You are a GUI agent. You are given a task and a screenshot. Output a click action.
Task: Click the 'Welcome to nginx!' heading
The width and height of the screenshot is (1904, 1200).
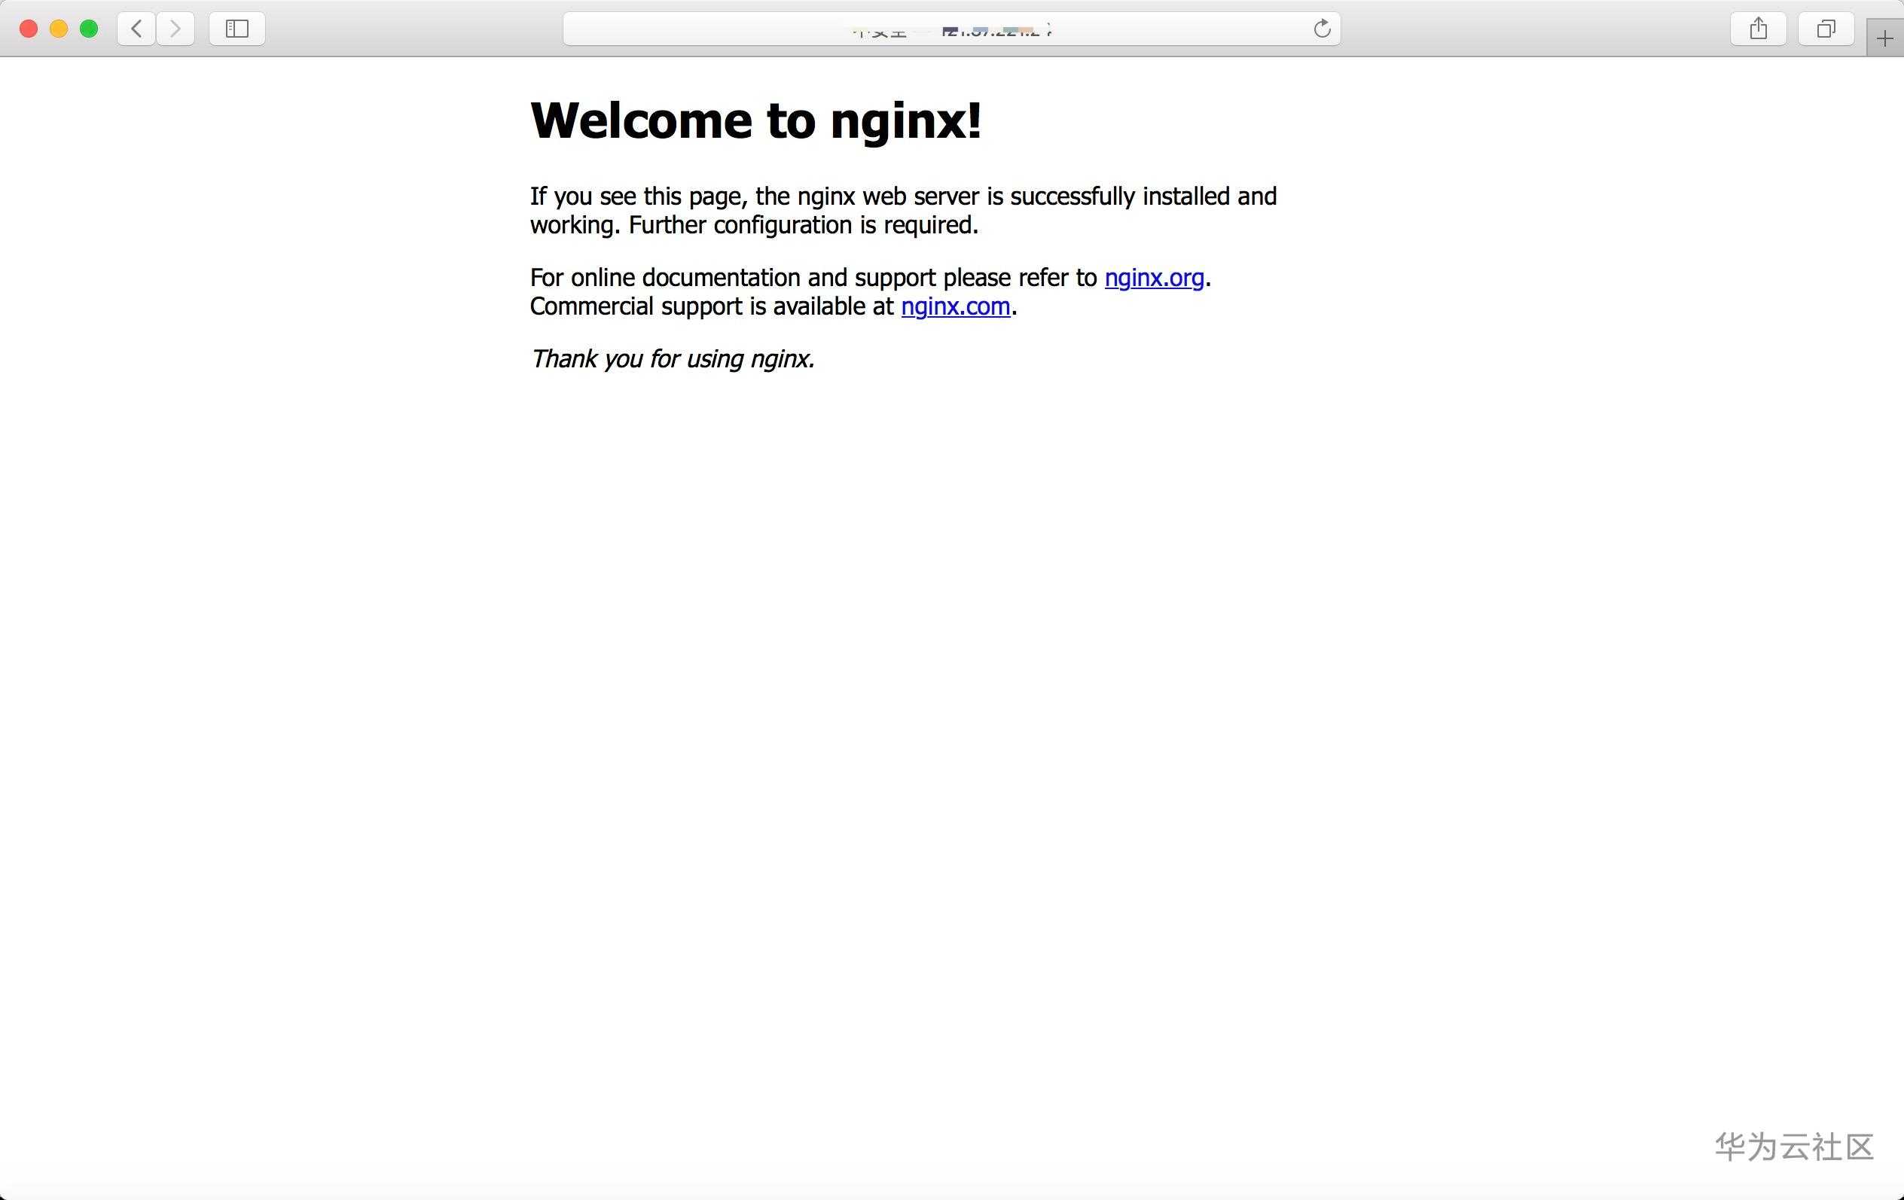(755, 121)
